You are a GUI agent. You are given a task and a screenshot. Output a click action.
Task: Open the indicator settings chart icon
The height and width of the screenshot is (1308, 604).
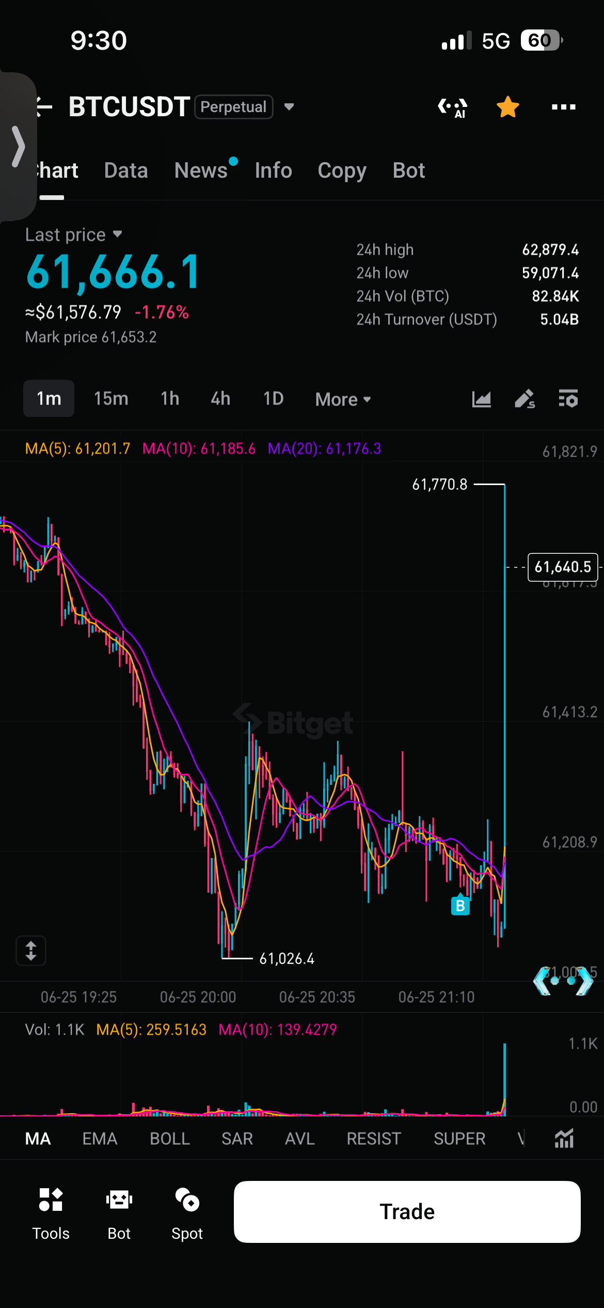[x=564, y=1139]
